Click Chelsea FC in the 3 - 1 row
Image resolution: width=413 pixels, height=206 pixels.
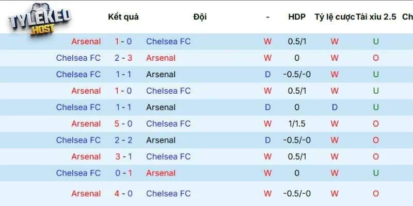point(168,157)
